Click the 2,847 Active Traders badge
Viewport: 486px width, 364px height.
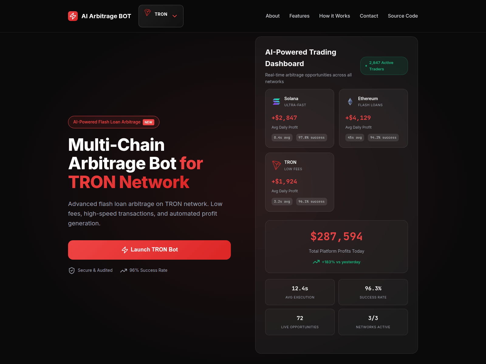coord(384,66)
